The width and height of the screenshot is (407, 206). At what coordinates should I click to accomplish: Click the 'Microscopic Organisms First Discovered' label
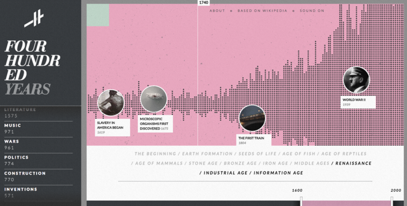(155, 124)
